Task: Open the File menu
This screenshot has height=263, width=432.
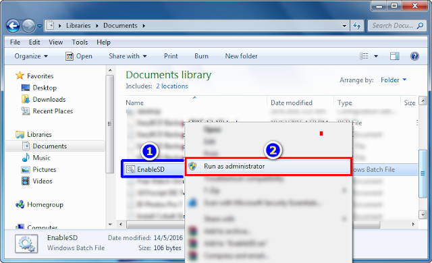Action: point(15,42)
